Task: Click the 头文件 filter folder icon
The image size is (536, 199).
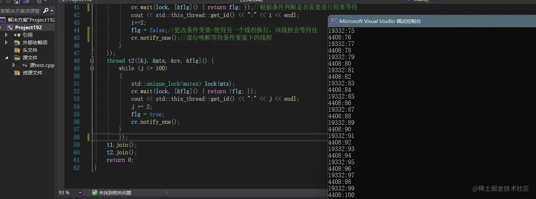Action: click(17, 50)
